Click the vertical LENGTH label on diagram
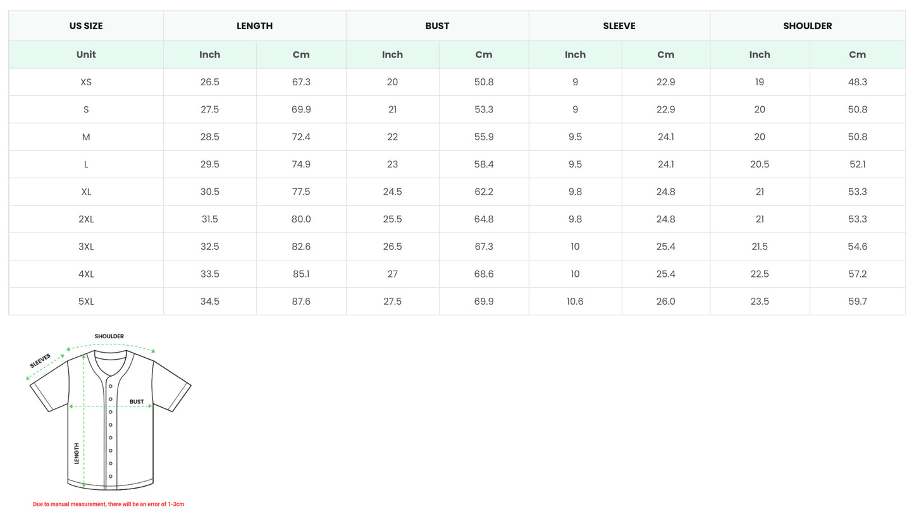 [x=77, y=453]
